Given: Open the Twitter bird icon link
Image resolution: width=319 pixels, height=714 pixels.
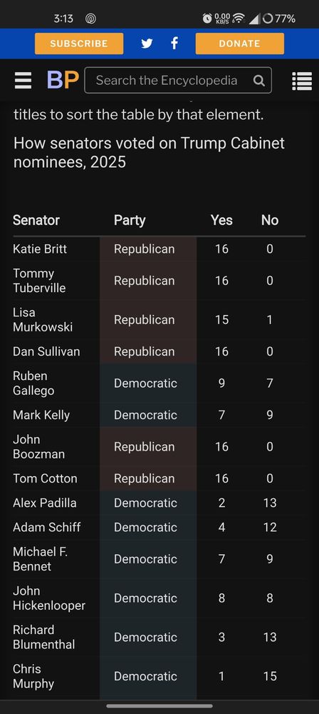Looking at the screenshot, I should pos(147,44).
